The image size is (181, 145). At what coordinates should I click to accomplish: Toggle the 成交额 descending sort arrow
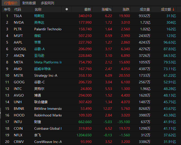click(173, 9)
